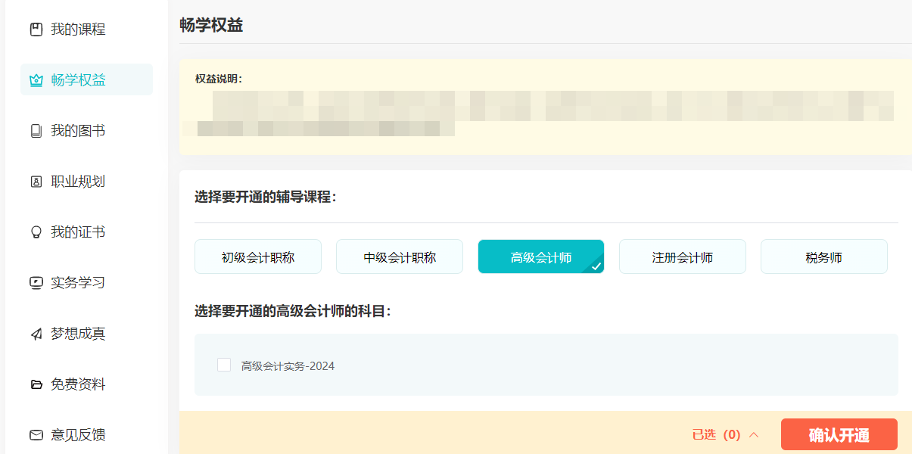Click the 梦想成真 paper plane icon
The width and height of the screenshot is (912, 454).
35,333
